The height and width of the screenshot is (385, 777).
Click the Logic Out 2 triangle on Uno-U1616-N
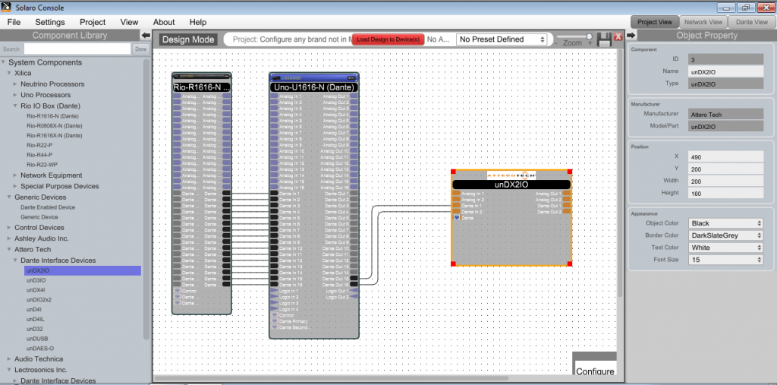coord(354,297)
